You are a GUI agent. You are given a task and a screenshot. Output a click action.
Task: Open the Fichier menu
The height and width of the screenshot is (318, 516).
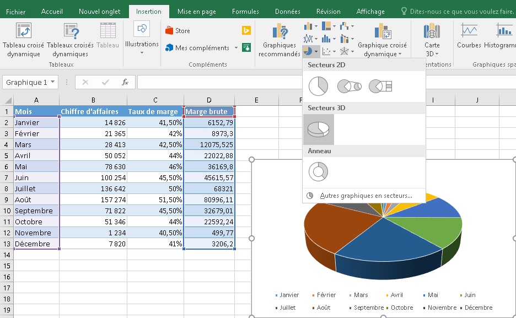pos(15,11)
